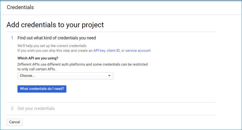Select step 2 number indicator

[12, 109]
